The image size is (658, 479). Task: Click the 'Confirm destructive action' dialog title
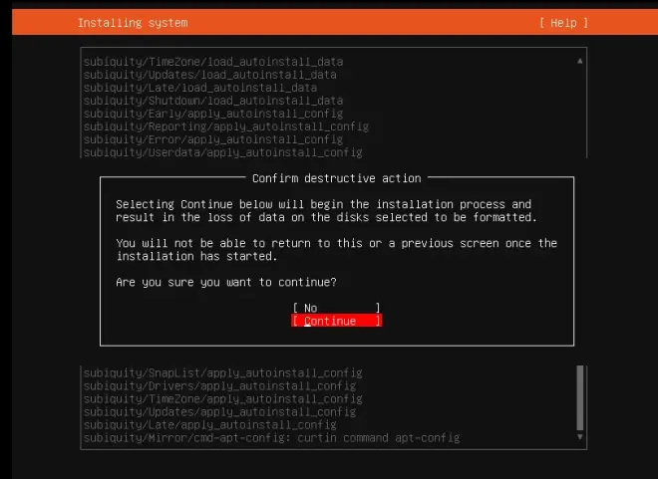pos(337,178)
